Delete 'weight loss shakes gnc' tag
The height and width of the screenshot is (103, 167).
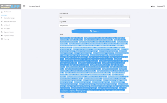pos(114,71)
